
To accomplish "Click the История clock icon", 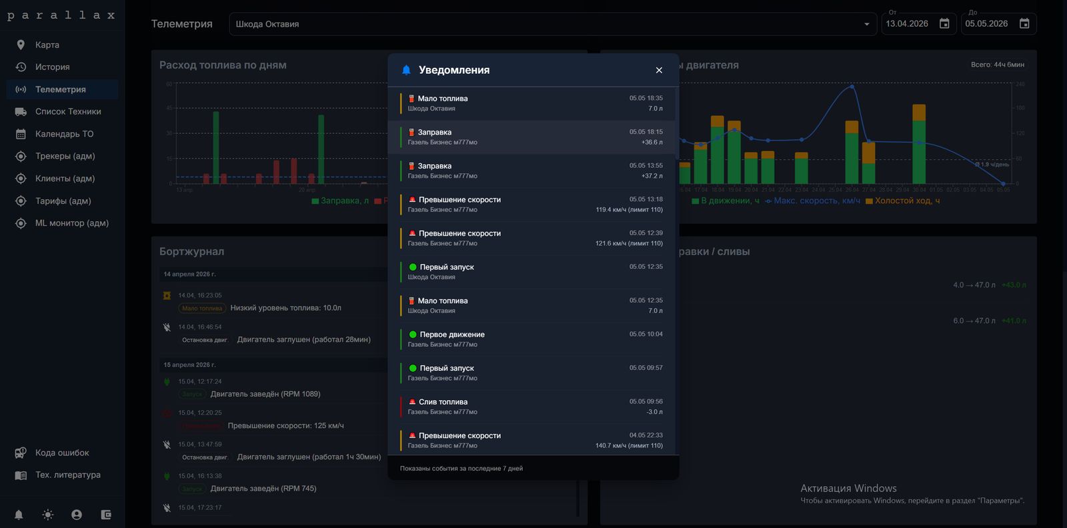I will tap(21, 67).
